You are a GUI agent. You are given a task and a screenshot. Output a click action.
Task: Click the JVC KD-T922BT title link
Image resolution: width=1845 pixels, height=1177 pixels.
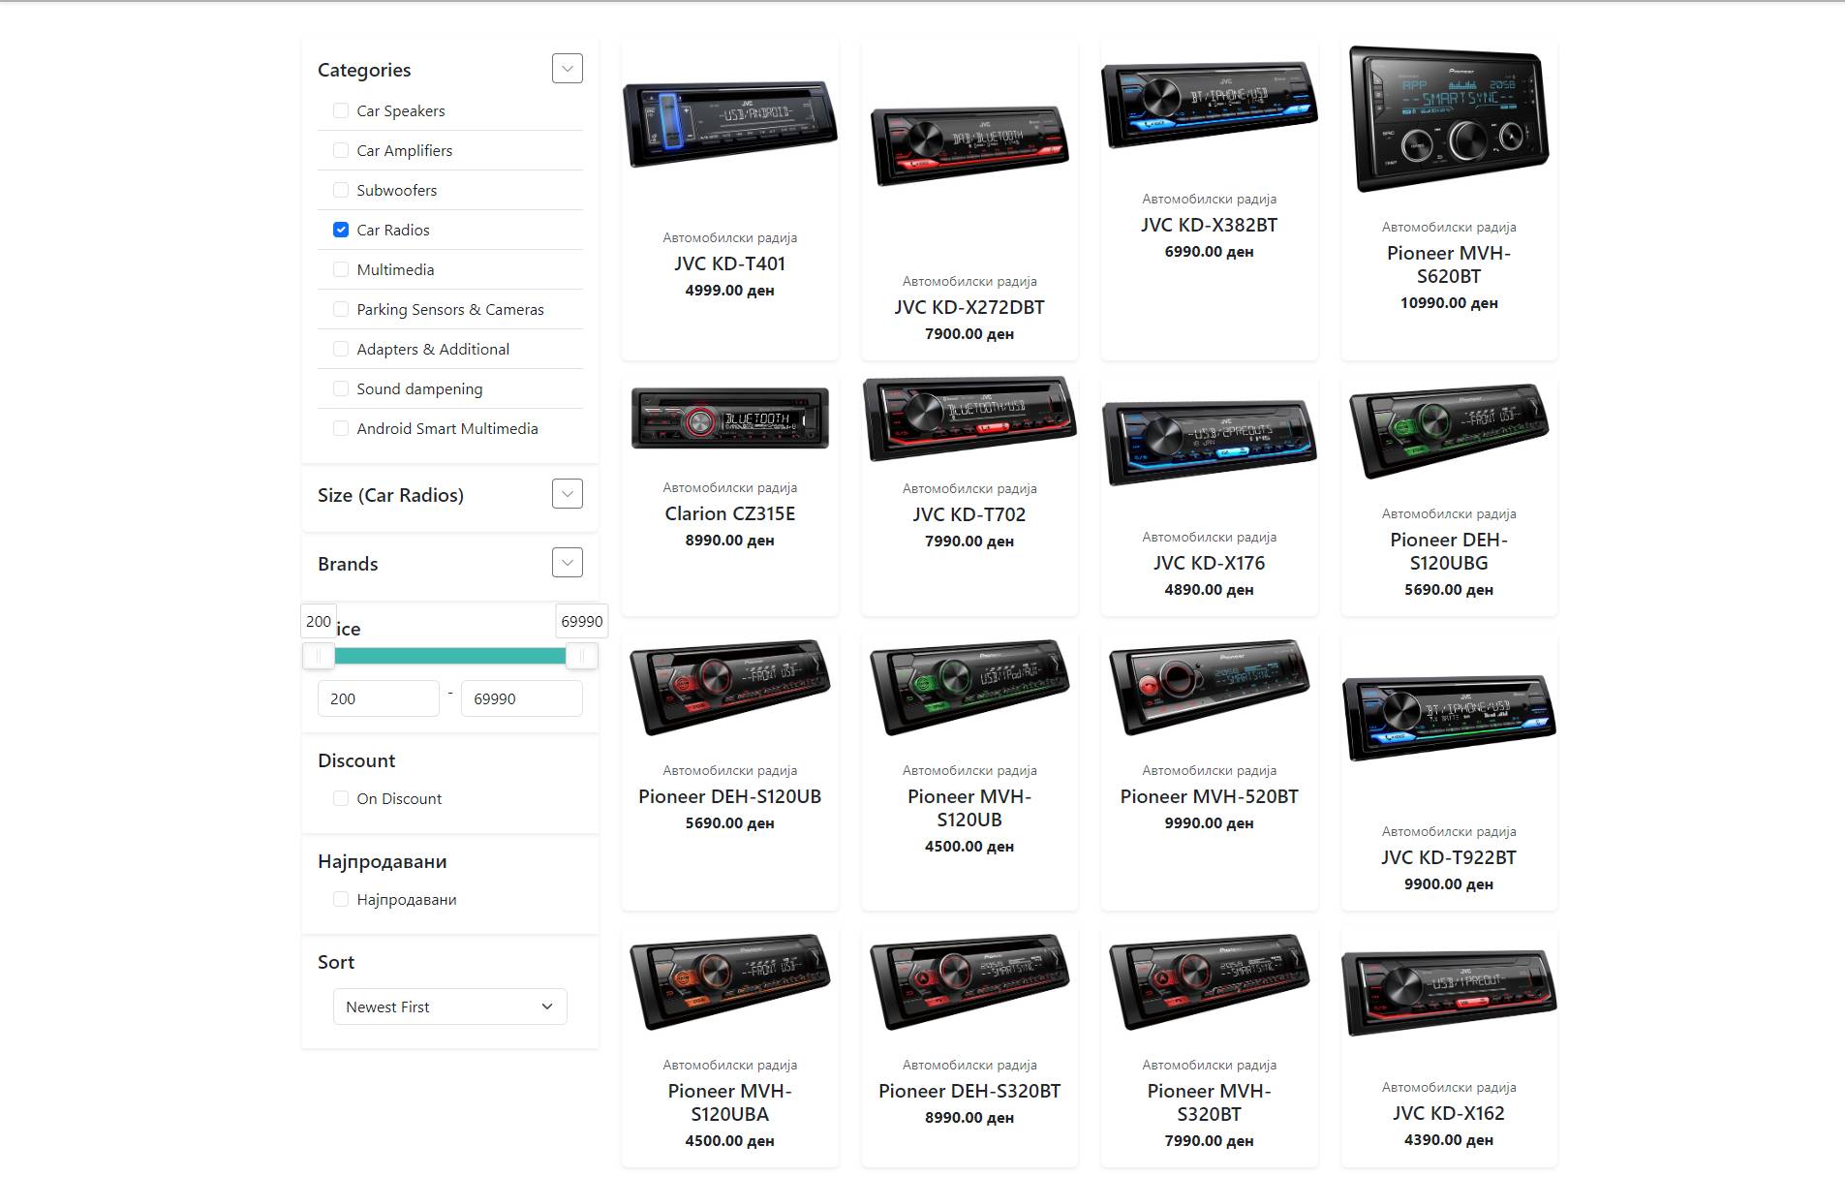1449,857
